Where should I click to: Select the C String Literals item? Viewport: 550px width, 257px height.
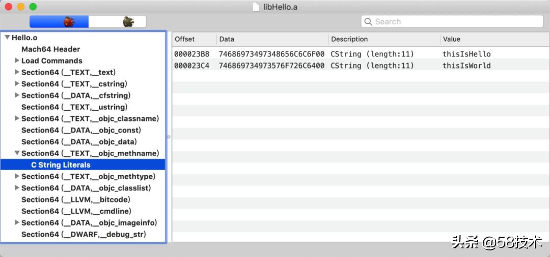pos(61,165)
